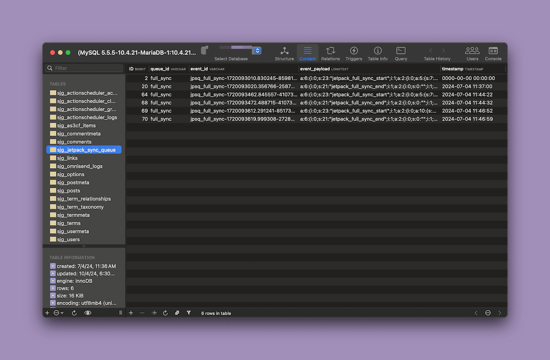Open the Table Info view
This screenshot has height=360, width=550.
point(378,53)
